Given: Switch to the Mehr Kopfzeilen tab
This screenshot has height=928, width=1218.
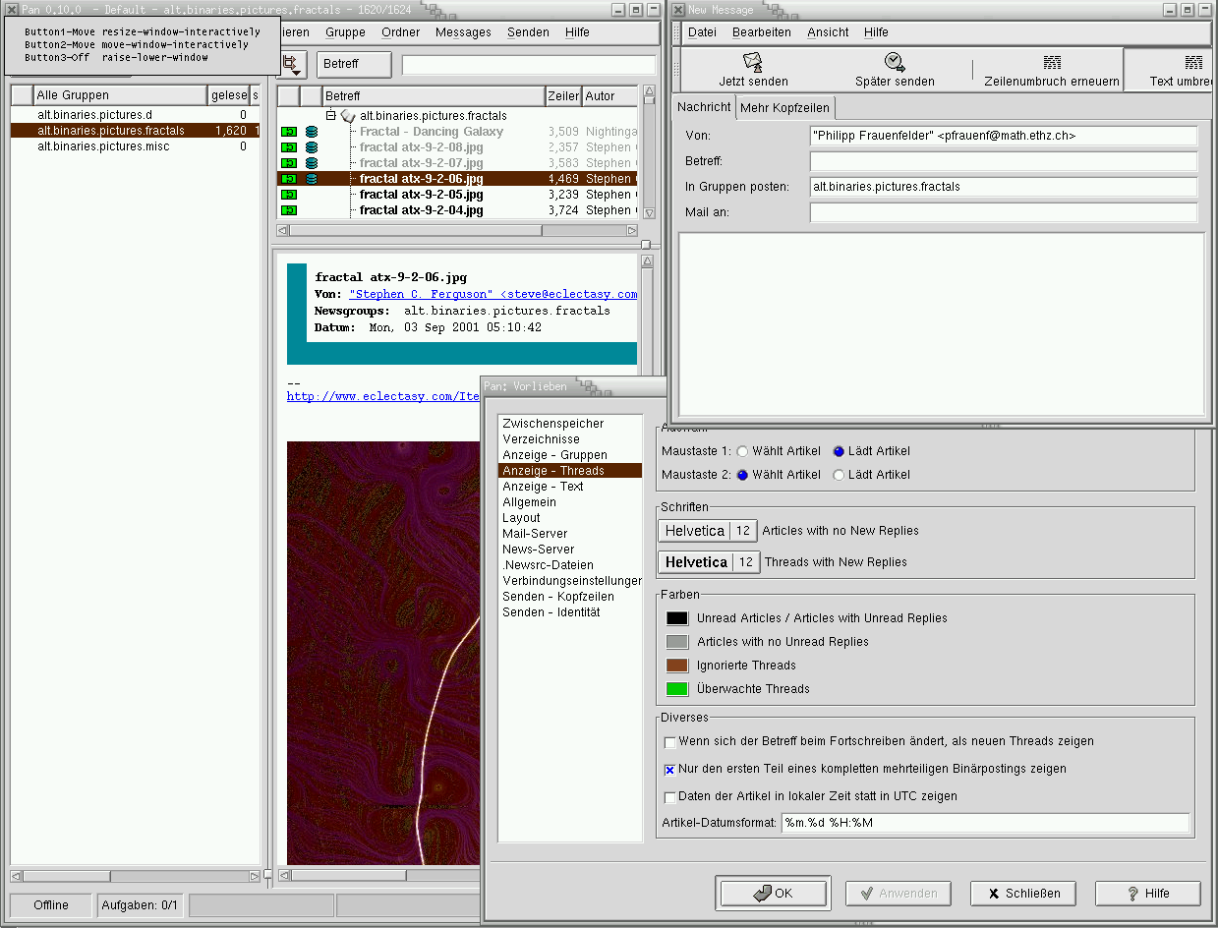Looking at the screenshot, I should point(785,108).
